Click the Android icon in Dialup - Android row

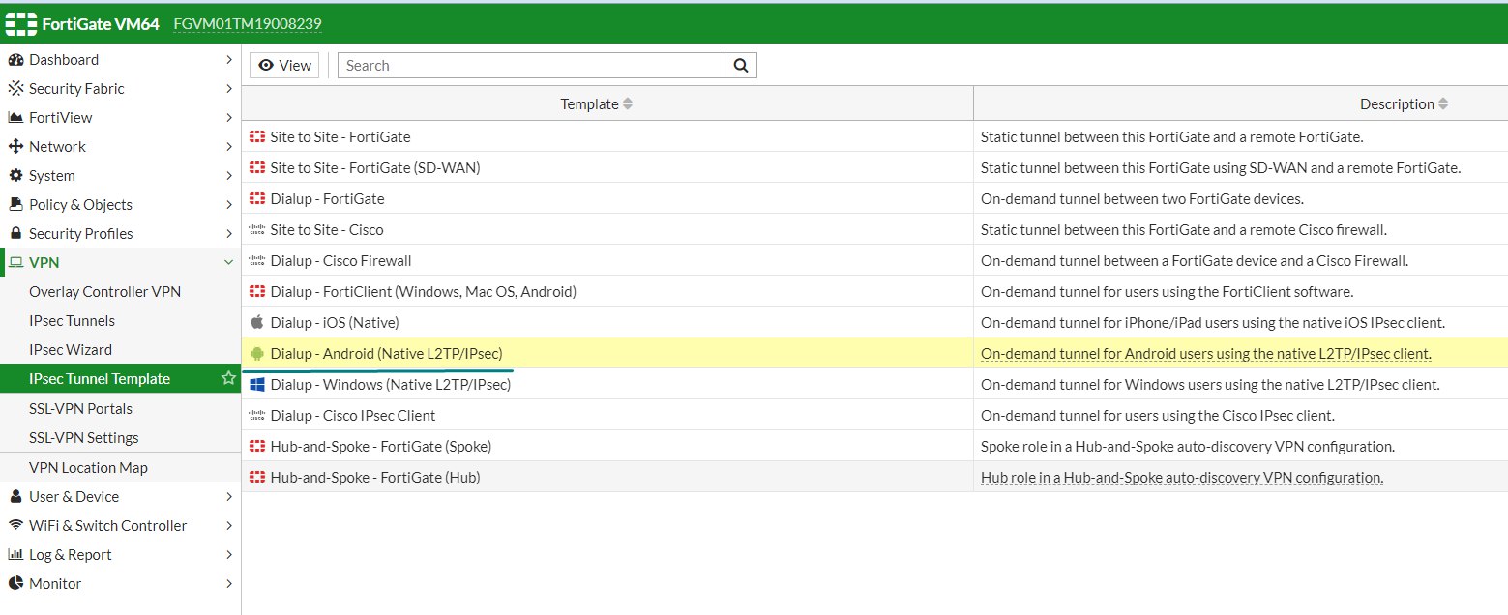[x=257, y=354]
